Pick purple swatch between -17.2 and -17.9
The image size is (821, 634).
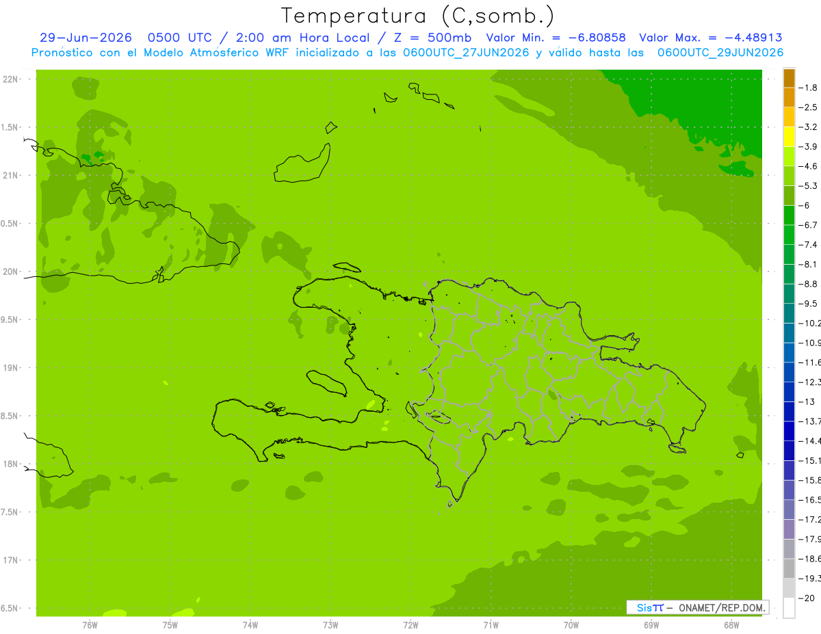[x=789, y=529]
